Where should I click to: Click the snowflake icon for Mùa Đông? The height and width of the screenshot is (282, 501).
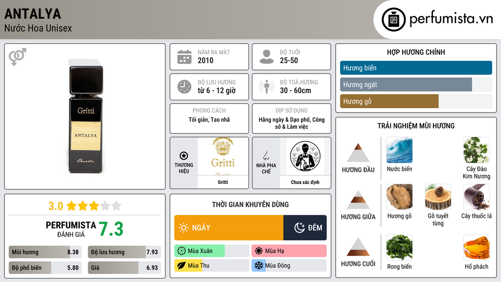coord(259,265)
